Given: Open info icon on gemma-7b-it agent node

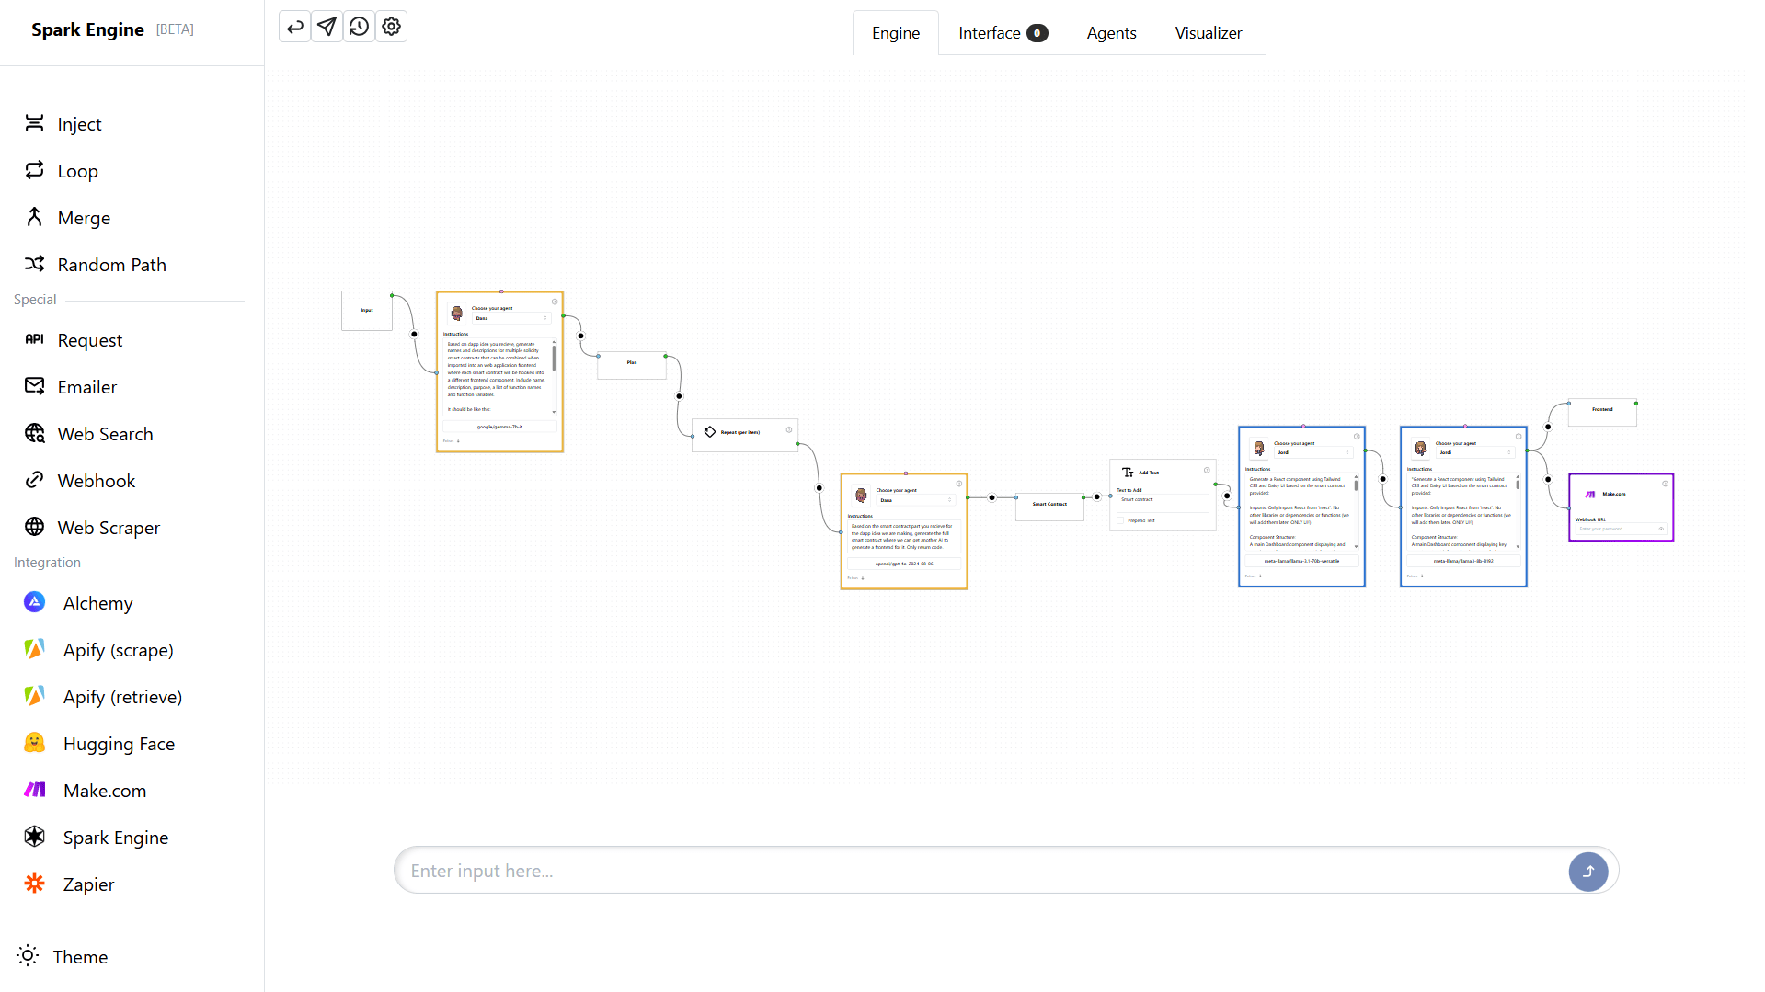Looking at the screenshot, I should (555, 302).
